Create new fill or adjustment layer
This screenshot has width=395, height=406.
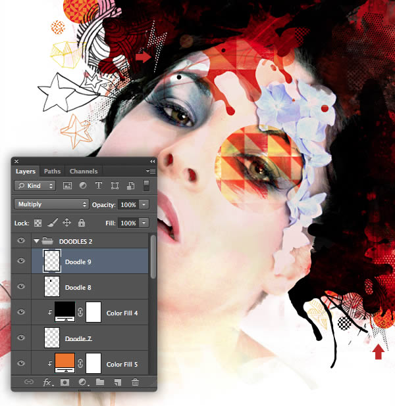tap(83, 382)
